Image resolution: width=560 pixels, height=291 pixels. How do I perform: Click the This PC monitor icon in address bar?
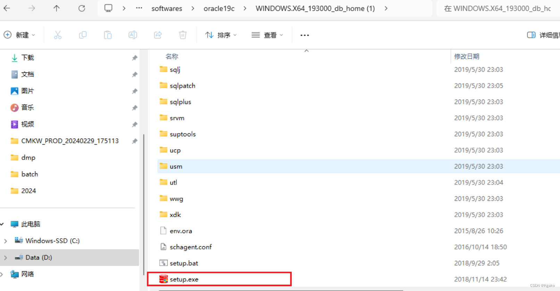click(x=108, y=8)
